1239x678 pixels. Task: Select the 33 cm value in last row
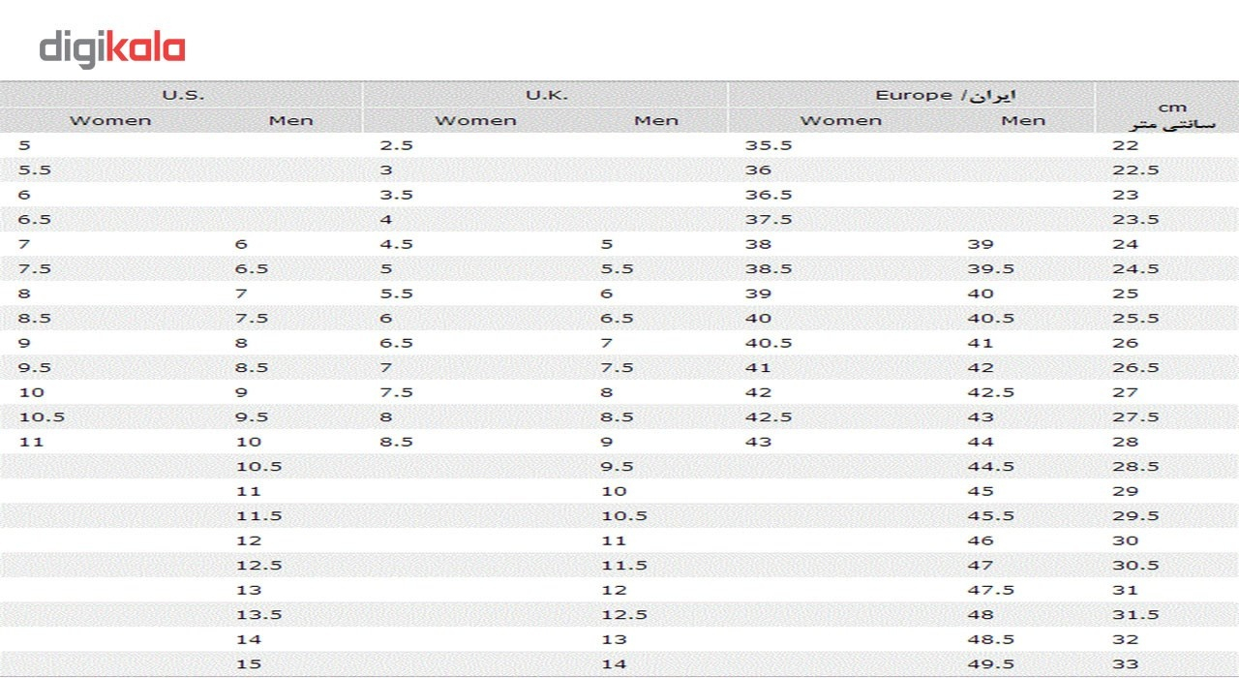(x=1125, y=664)
